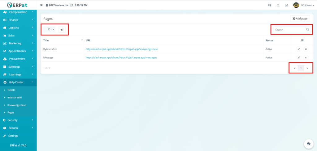Click the Add page button
This screenshot has height=151, width=317.
tap(300, 19)
